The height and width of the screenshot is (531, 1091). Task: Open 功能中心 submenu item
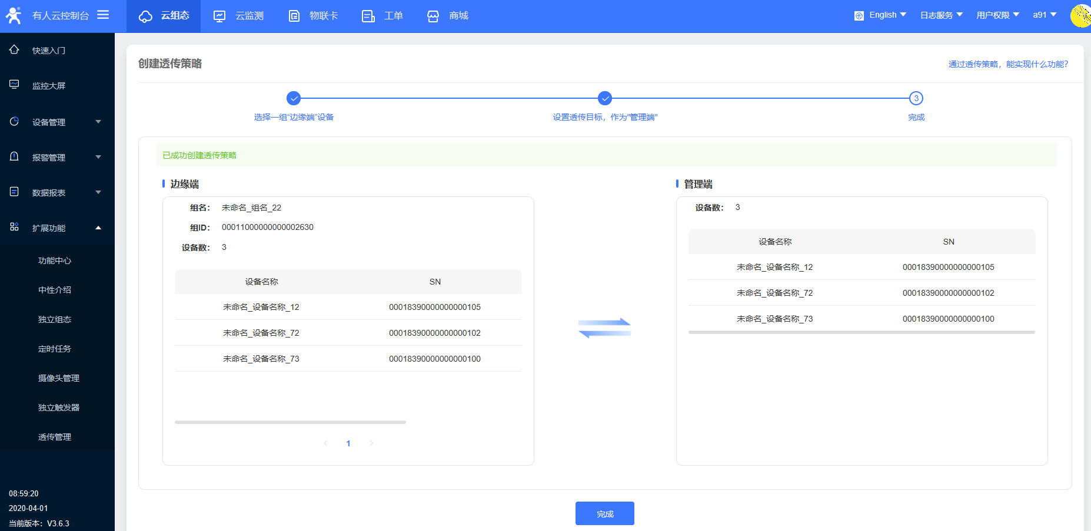[55, 261]
